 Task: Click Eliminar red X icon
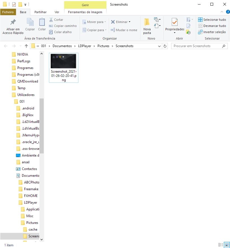[113, 22]
